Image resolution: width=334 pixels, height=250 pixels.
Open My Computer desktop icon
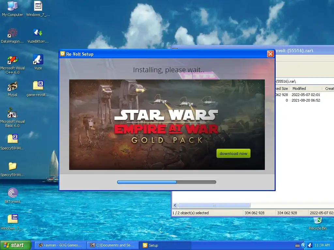(12, 9)
